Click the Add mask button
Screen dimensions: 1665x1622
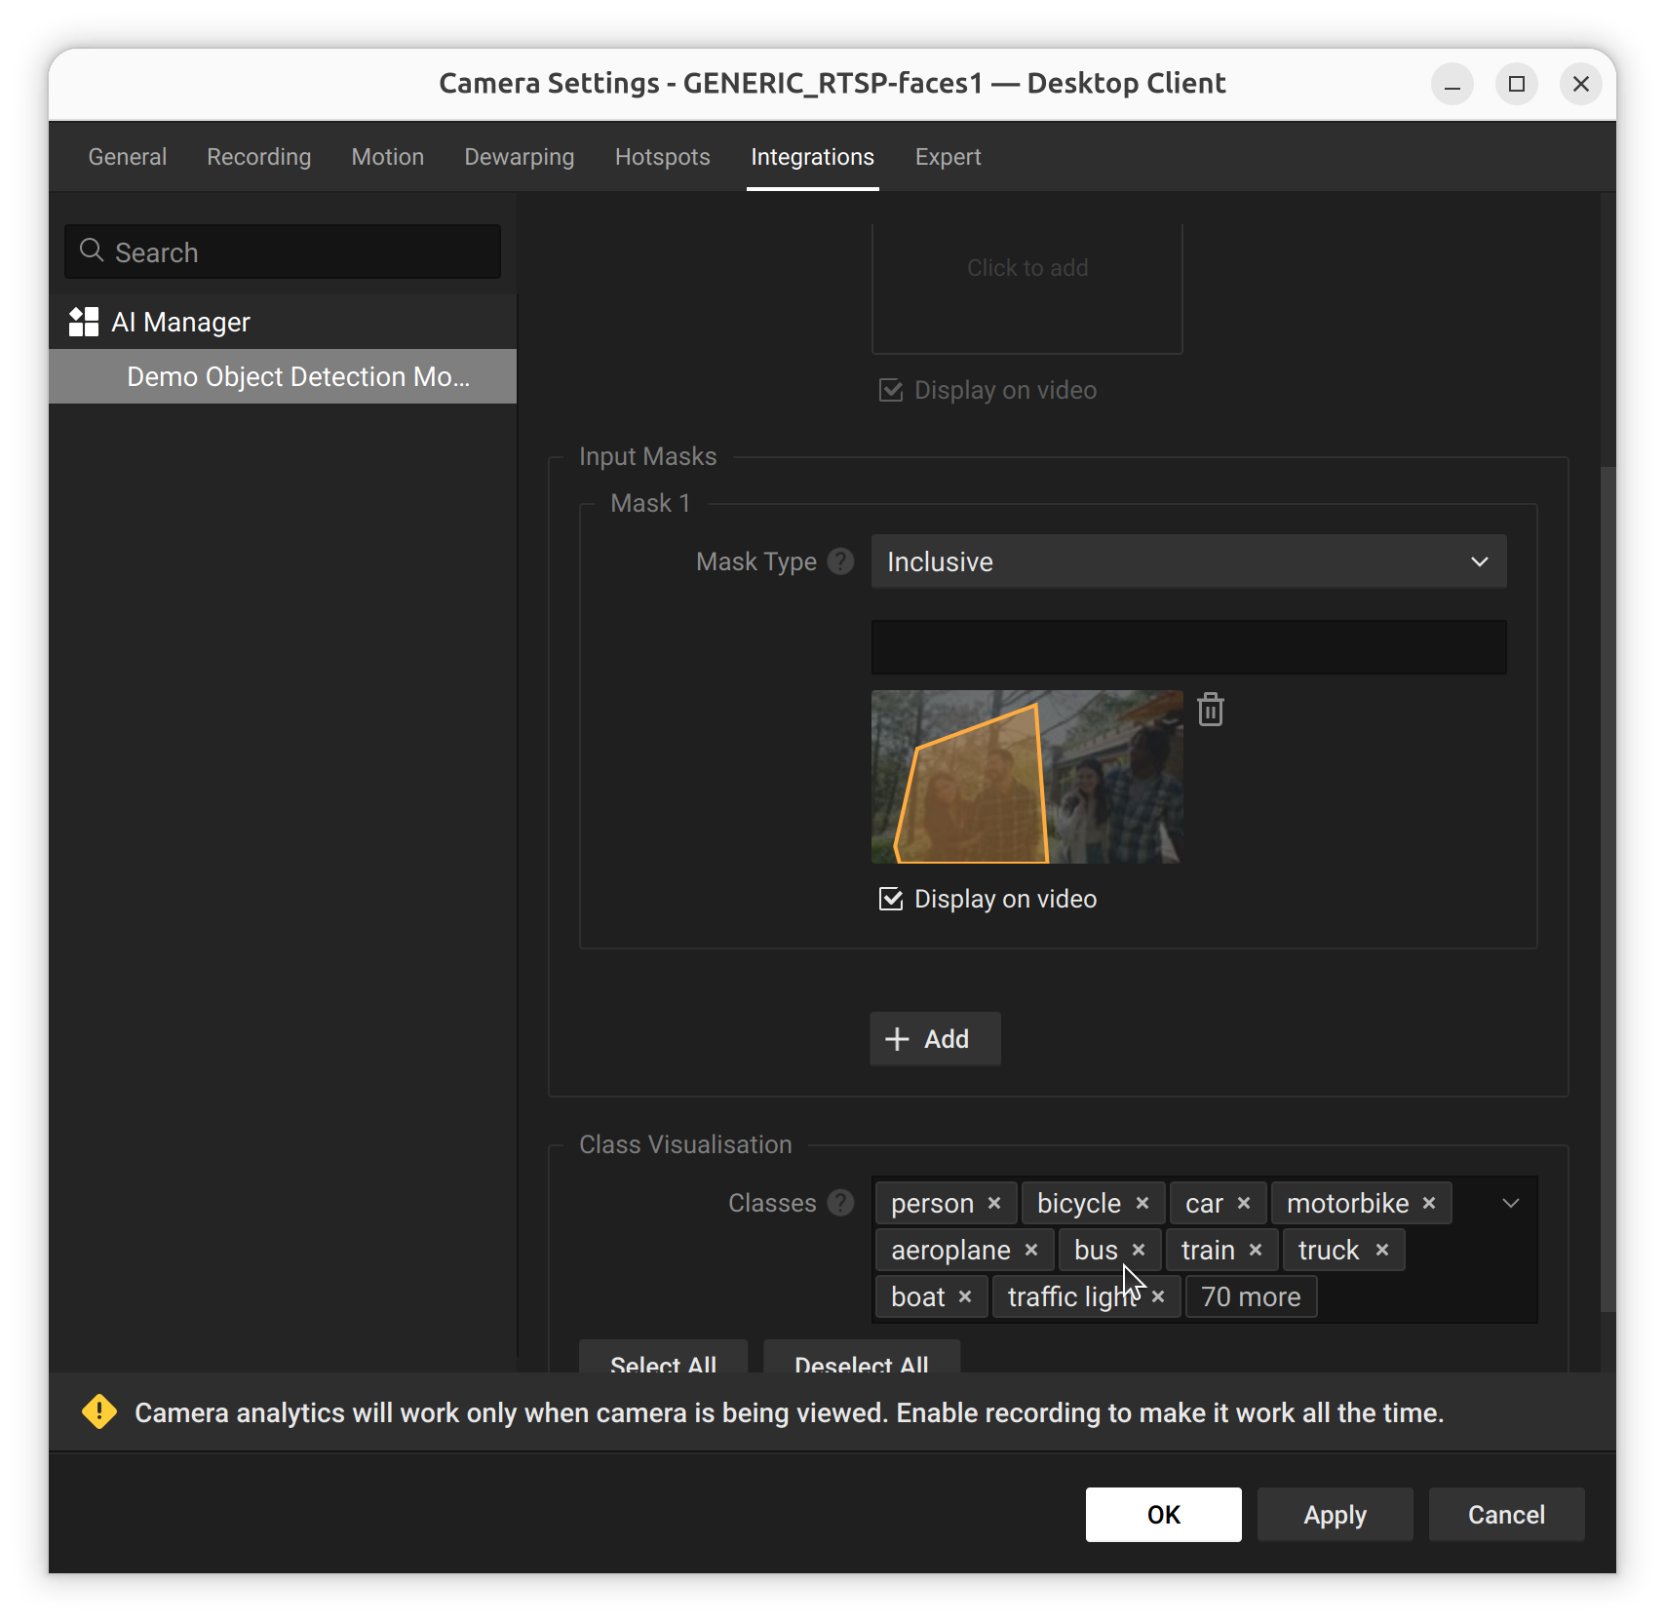(935, 1039)
